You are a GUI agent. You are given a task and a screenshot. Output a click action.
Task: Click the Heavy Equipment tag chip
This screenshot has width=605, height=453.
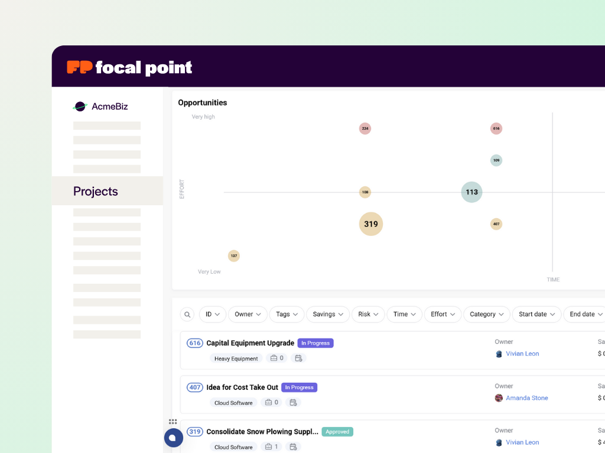pos(236,358)
